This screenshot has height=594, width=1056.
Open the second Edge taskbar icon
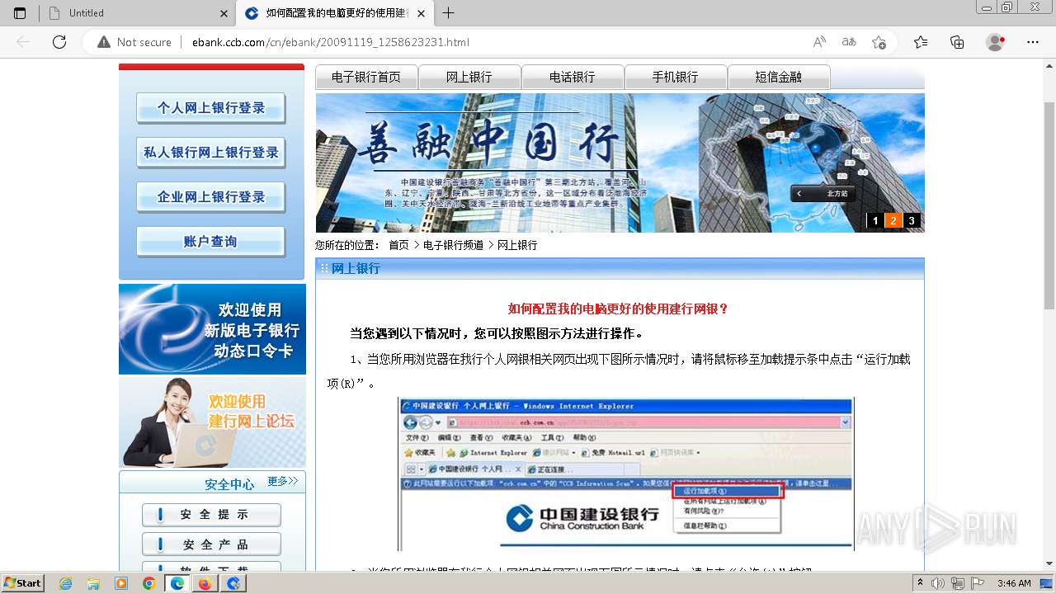233,583
